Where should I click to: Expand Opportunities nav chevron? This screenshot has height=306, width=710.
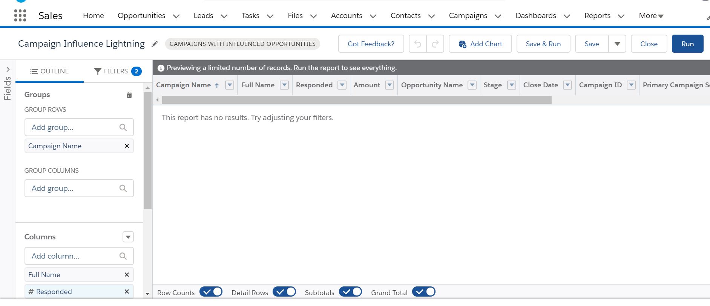[176, 16]
